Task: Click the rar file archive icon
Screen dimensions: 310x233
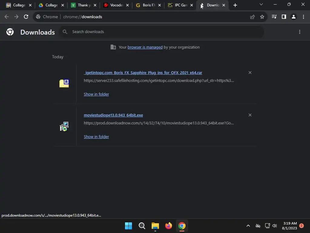Action: 64,83
